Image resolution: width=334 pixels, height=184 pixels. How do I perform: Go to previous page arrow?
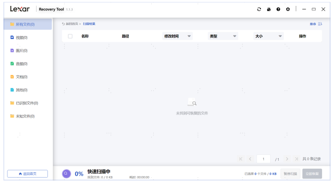[x=250, y=159]
